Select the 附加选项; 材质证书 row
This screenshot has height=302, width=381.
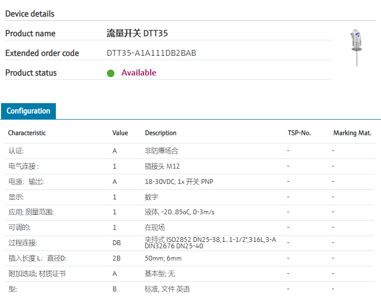pos(37,274)
